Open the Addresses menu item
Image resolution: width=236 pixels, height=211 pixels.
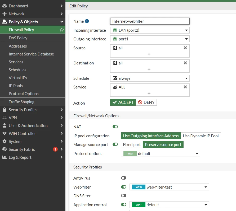click(33, 46)
